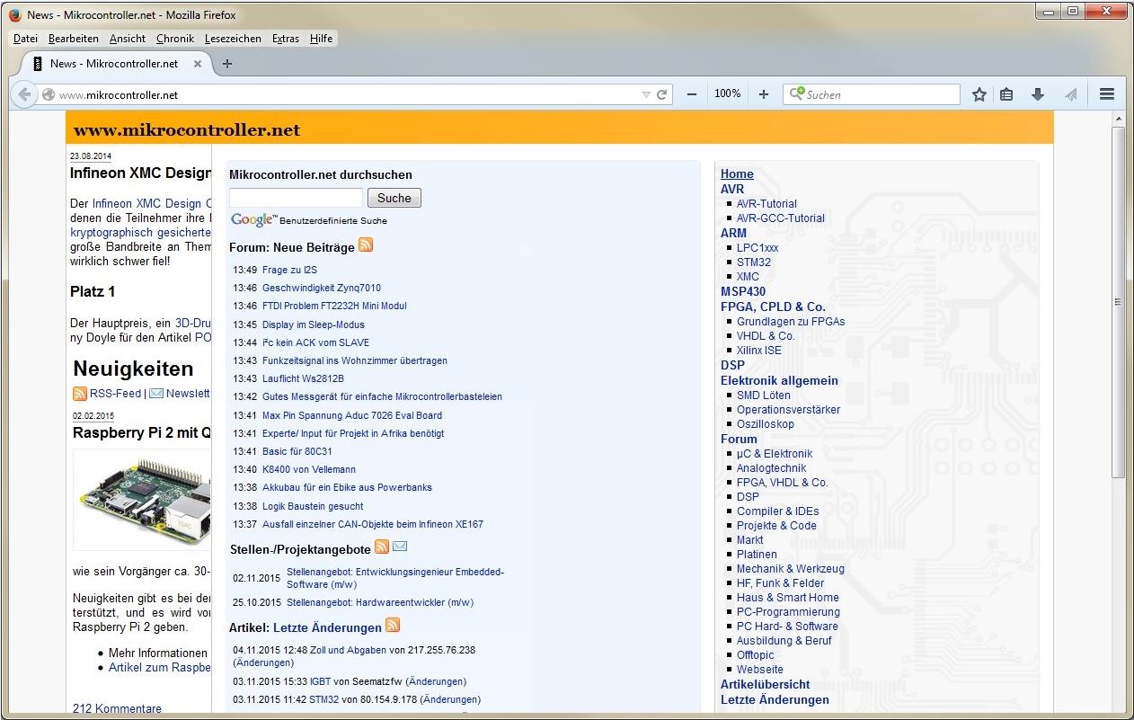Show bookmarks list icon in toolbar

coord(1007,94)
